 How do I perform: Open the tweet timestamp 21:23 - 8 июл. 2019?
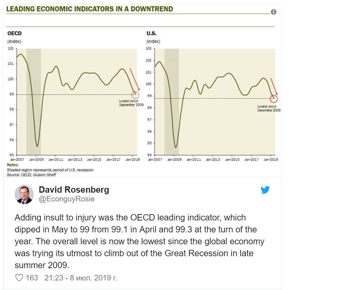(80, 278)
